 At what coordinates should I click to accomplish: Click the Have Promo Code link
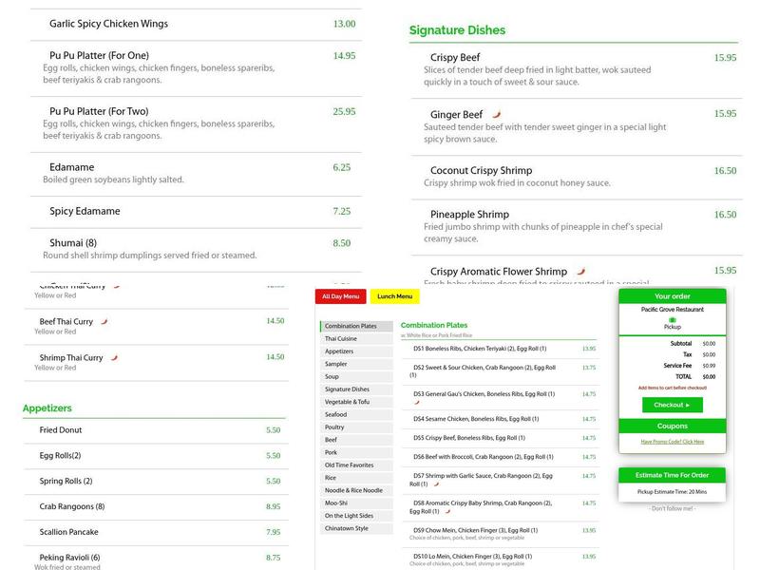pos(673,442)
